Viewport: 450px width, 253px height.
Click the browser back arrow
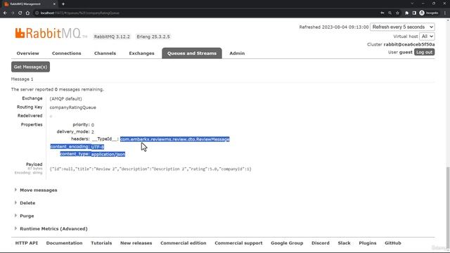click(5, 13)
